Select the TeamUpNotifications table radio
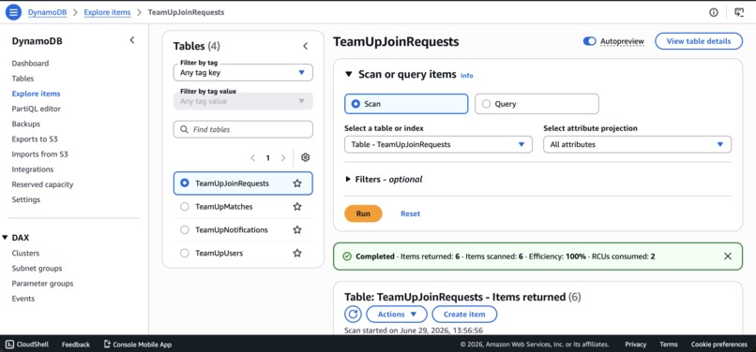Image resolution: width=756 pixels, height=352 pixels. click(x=184, y=229)
